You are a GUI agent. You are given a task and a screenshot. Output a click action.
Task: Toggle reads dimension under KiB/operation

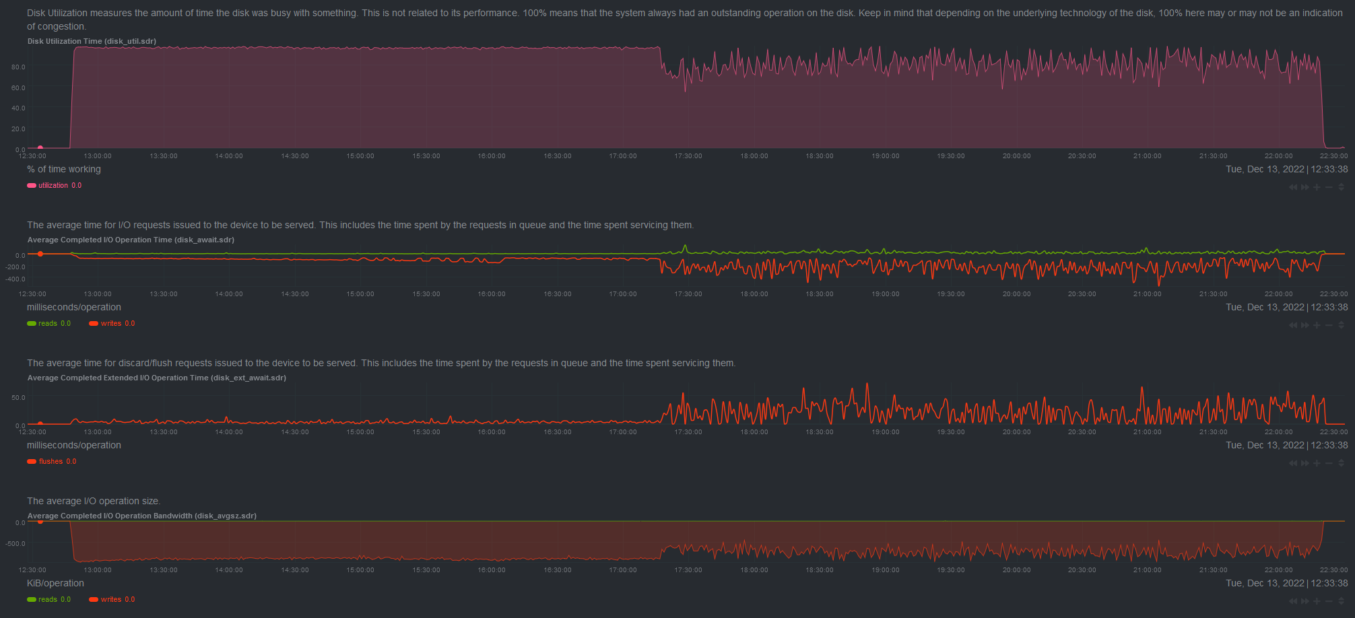tap(48, 600)
